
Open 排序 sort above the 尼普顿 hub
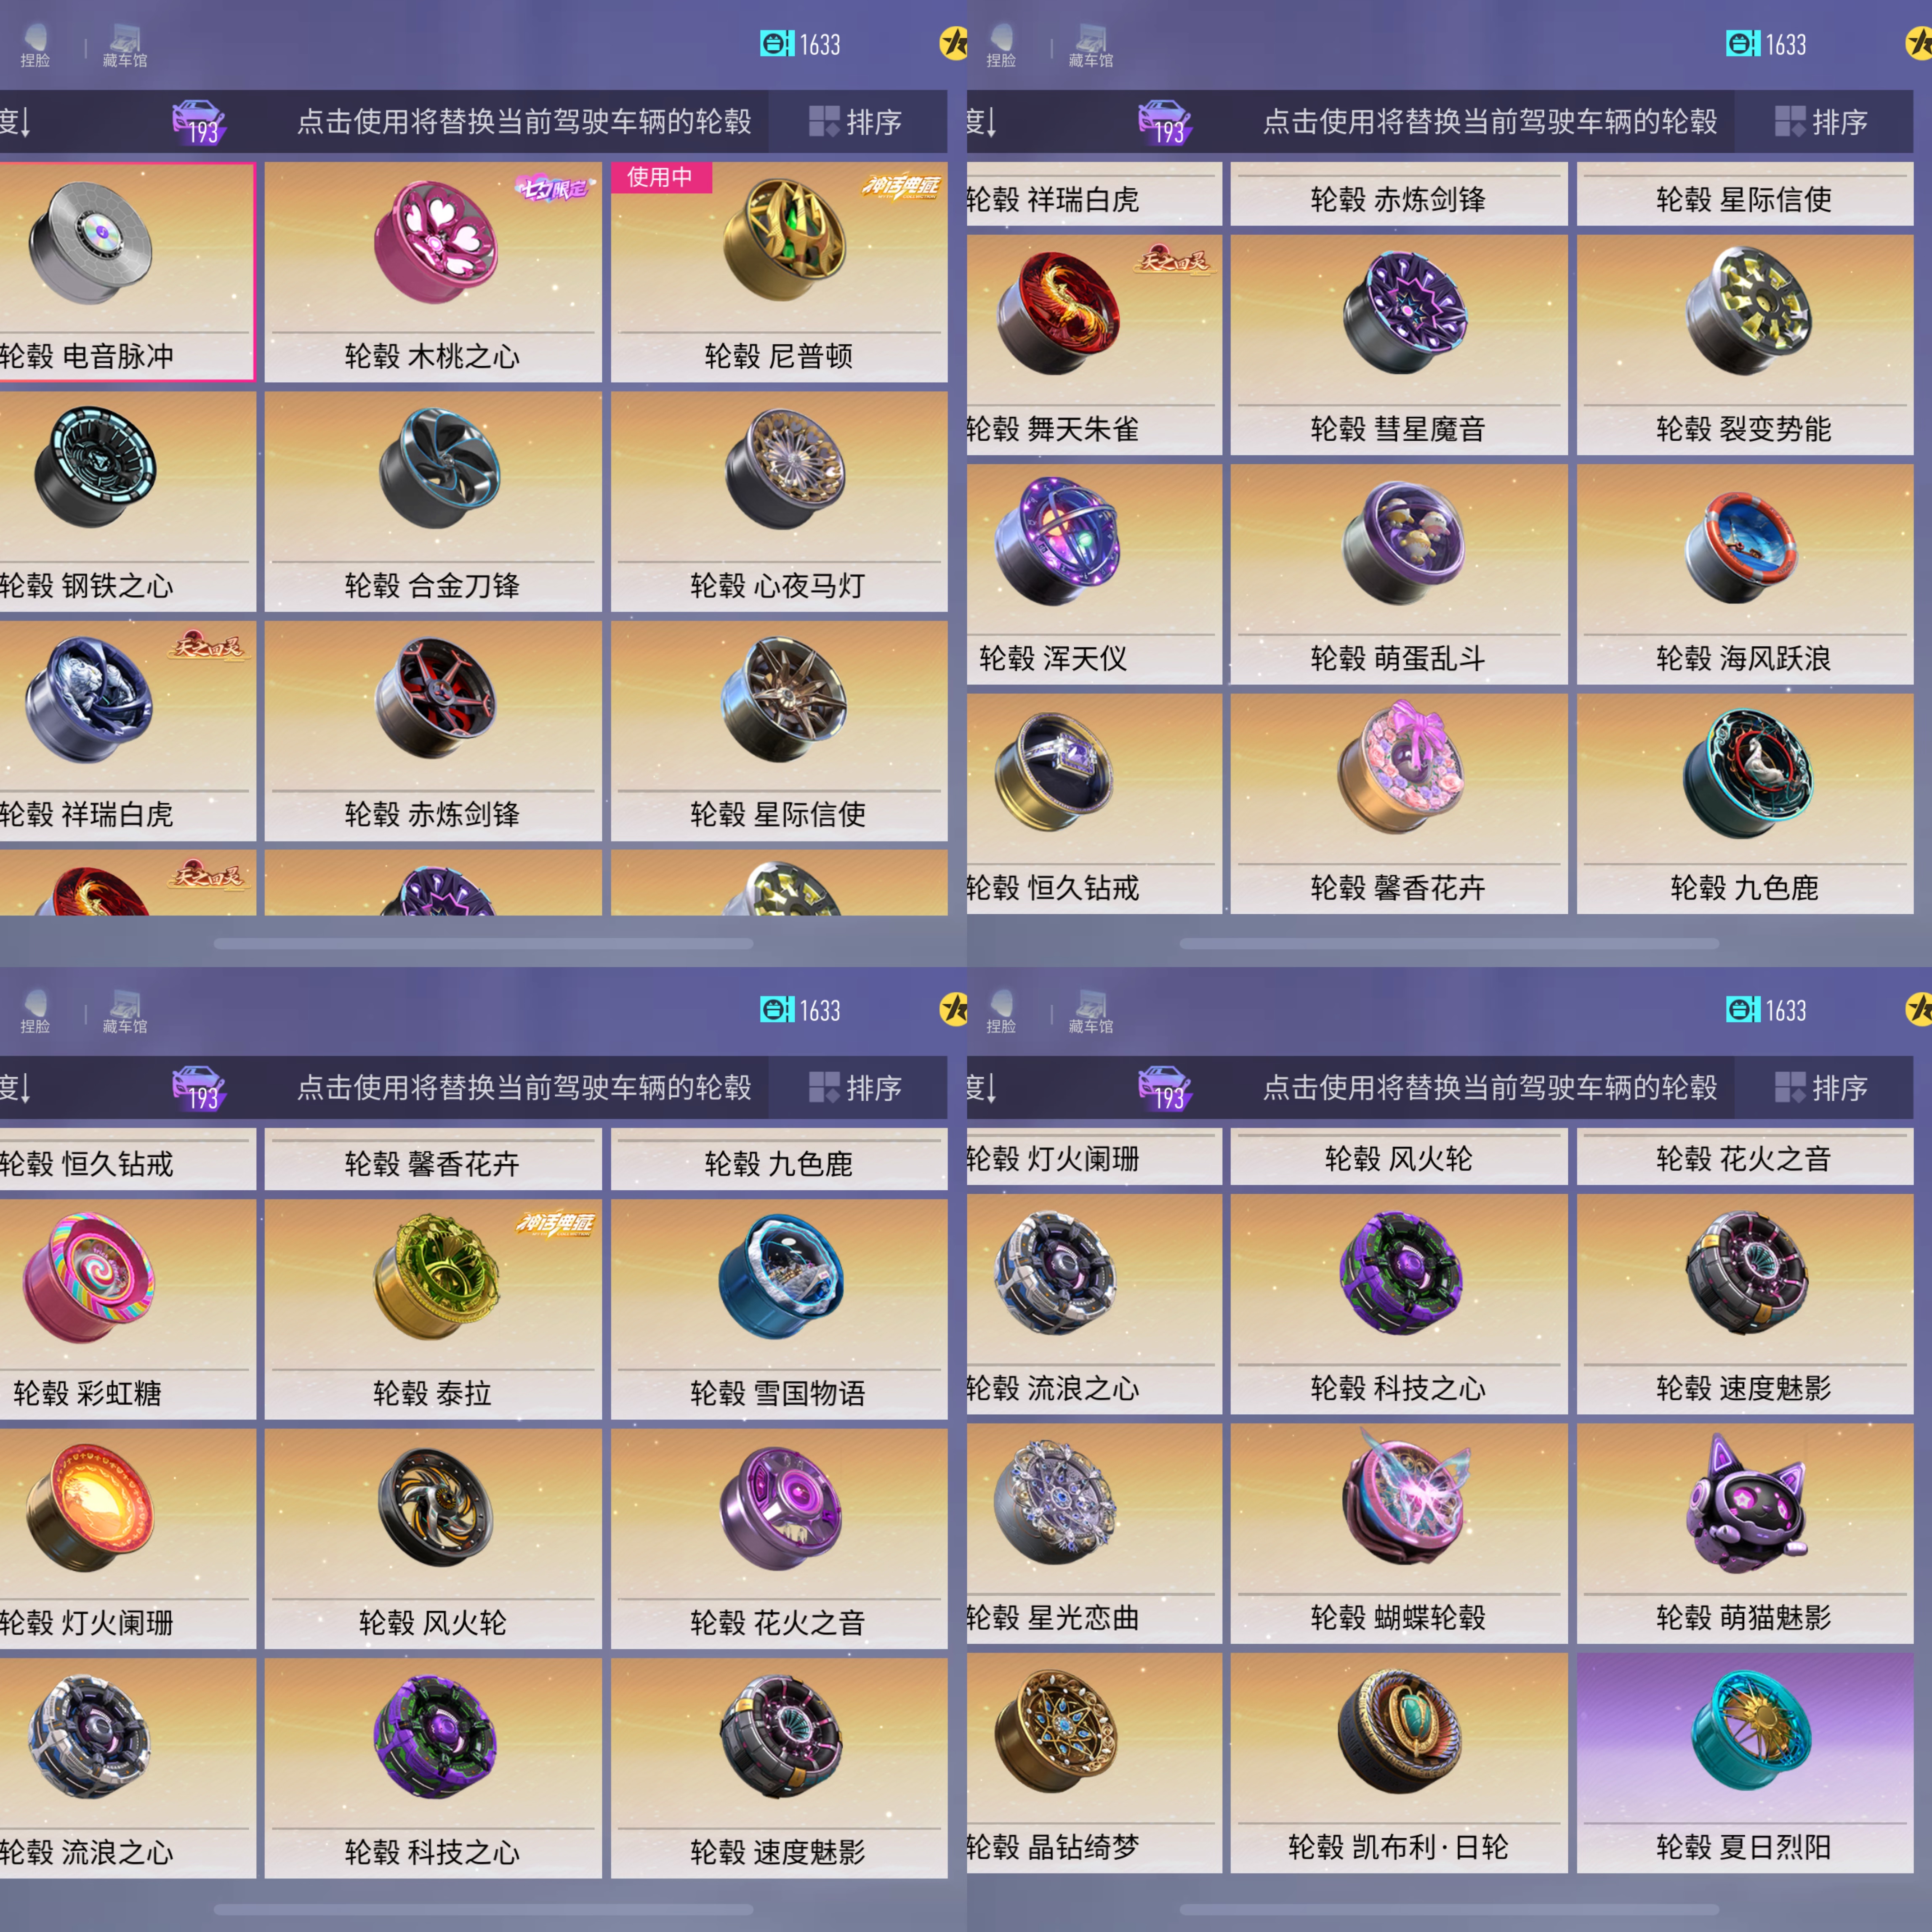[x=857, y=122]
